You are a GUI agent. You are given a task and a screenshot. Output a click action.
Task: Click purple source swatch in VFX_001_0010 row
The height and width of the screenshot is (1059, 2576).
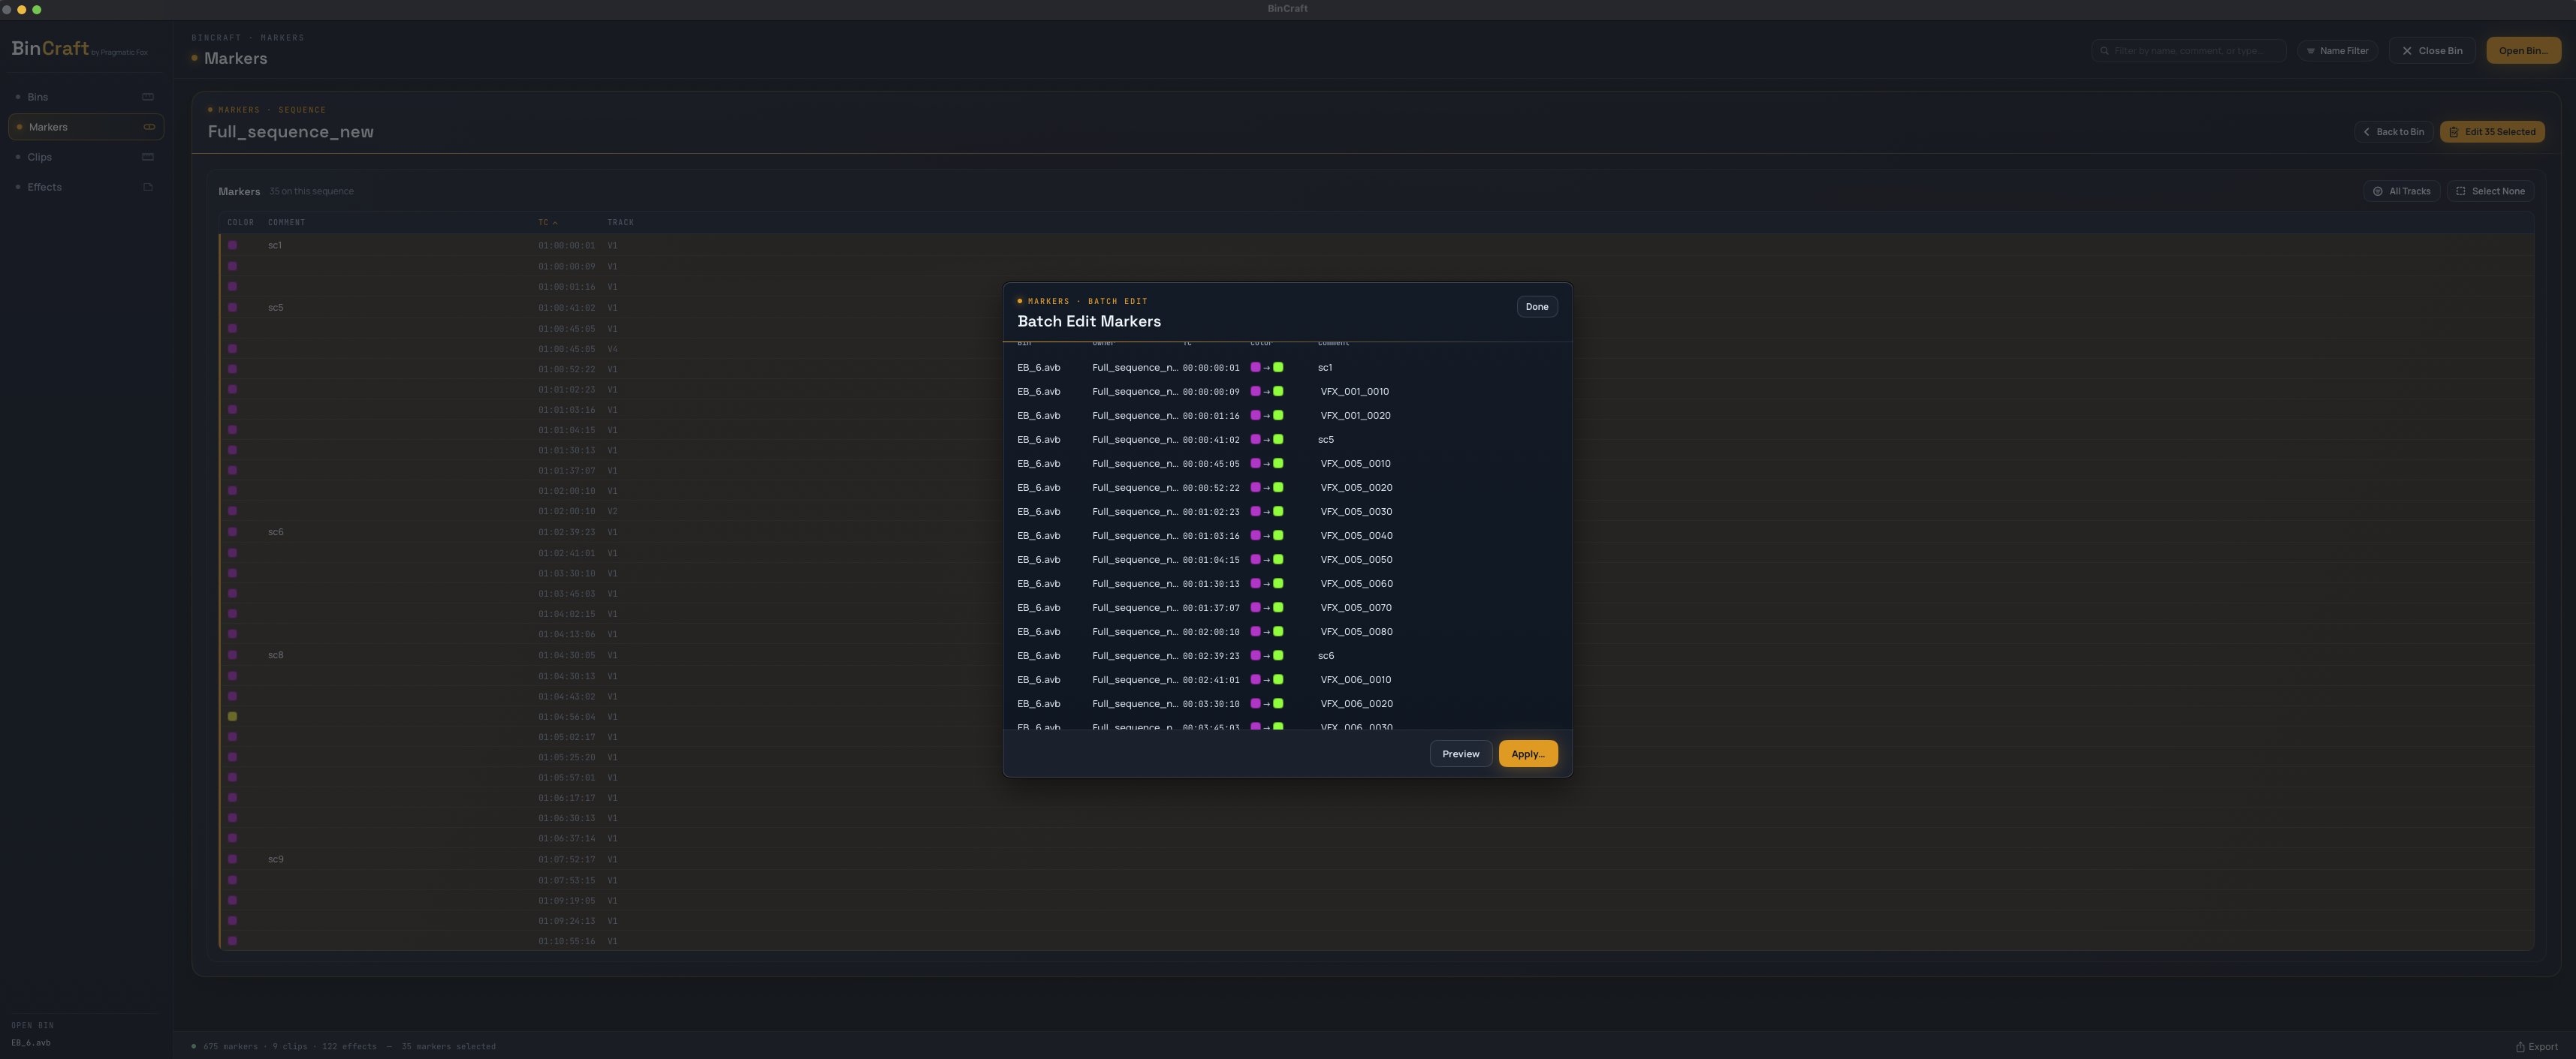pos(1255,392)
